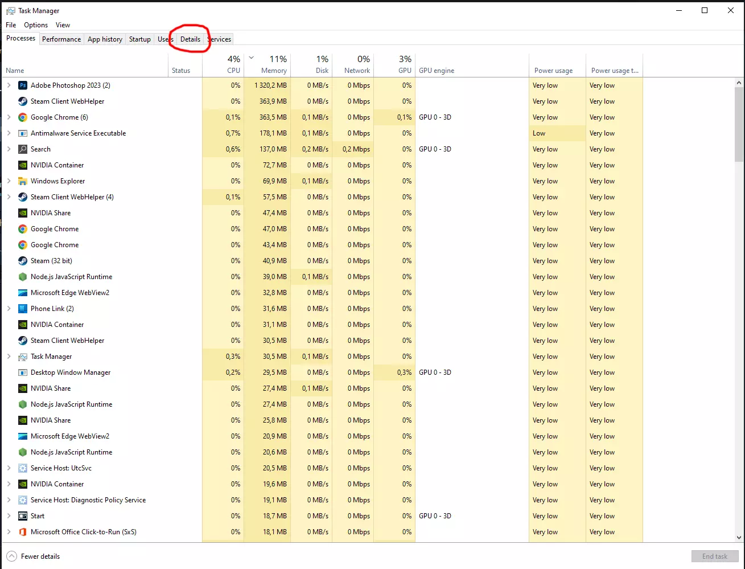Expand the Google Chrome (6) process group
Image resolution: width=745 pixels, height=569 pixels.
(x=9, y=117)
